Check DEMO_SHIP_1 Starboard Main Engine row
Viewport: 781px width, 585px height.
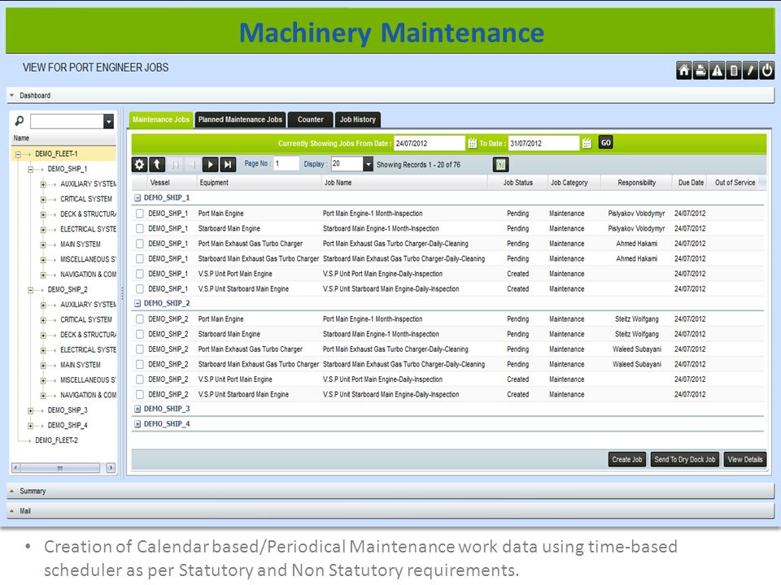[140, 228]
